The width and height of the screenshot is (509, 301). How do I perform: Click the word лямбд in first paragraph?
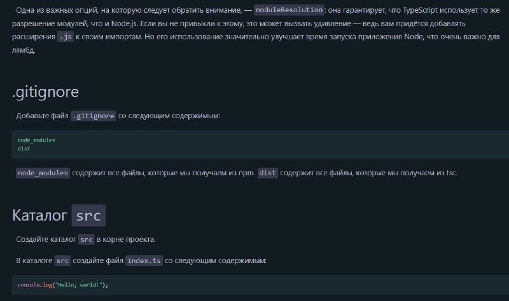24,50
